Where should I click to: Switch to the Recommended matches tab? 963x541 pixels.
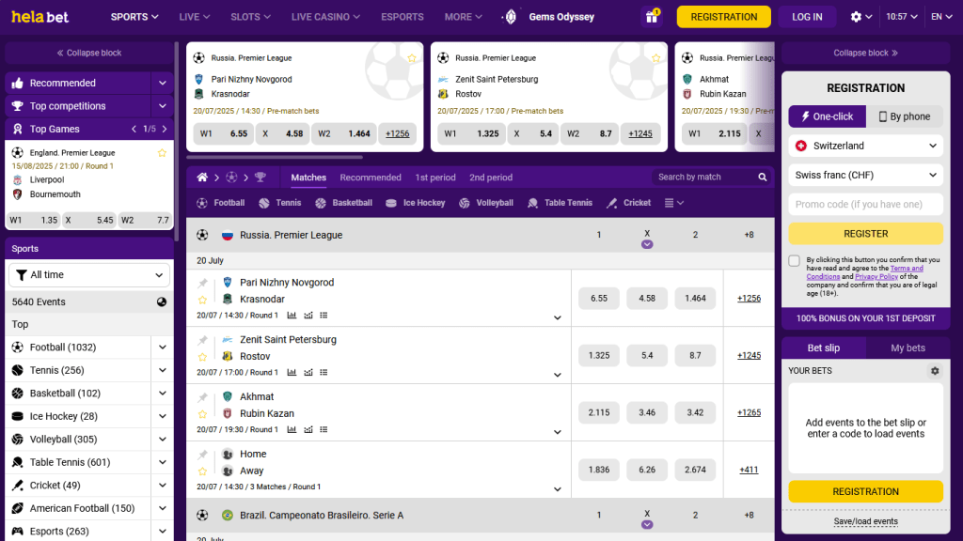click(371, 178)
